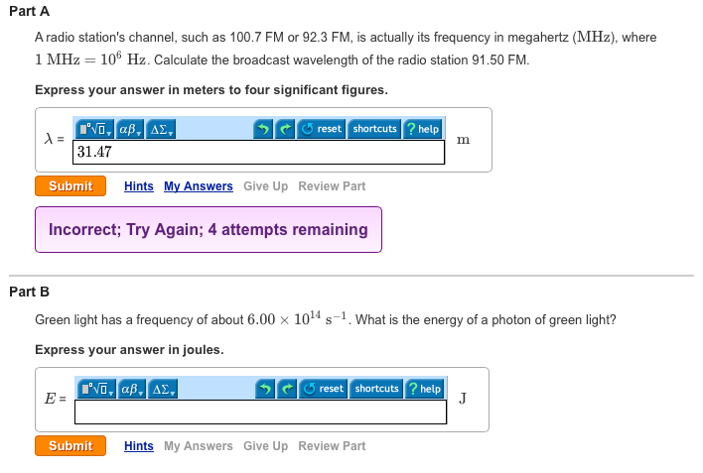The image size is (703, 473).
Task: Reset the Part B answer field
Action: [323, 389]
